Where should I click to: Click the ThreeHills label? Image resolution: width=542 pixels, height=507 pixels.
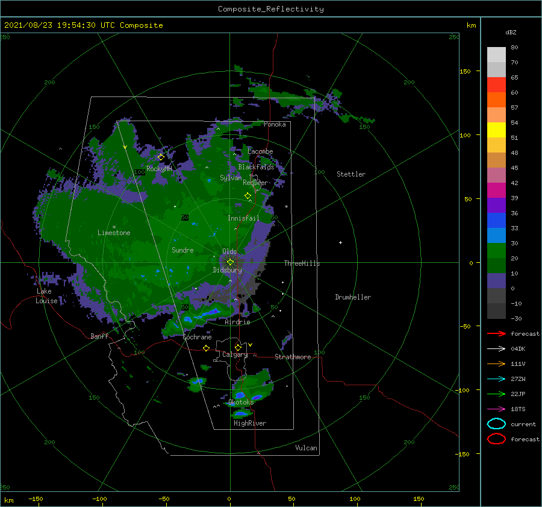[302, 263]
